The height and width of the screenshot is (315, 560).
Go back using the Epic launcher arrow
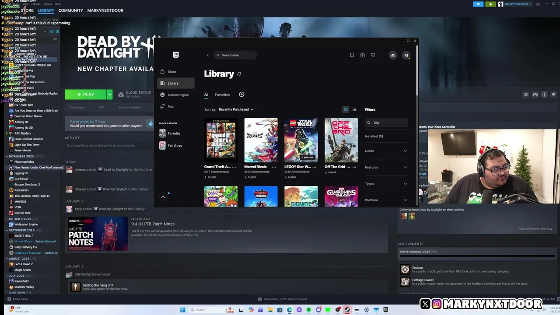click(x=208, y=55)
